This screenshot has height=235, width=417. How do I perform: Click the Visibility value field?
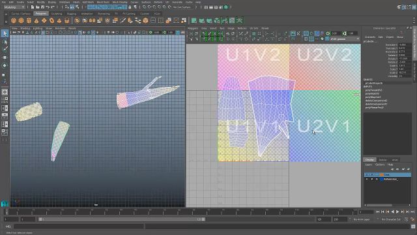405,76
